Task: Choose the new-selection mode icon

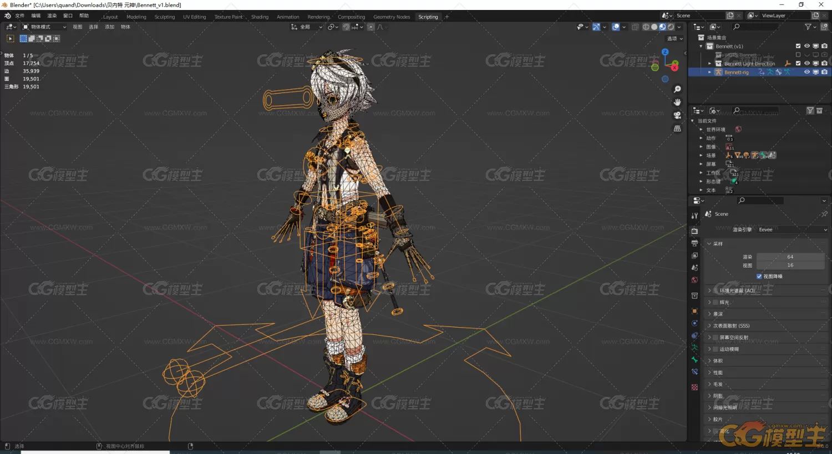Action: [23, 38]
